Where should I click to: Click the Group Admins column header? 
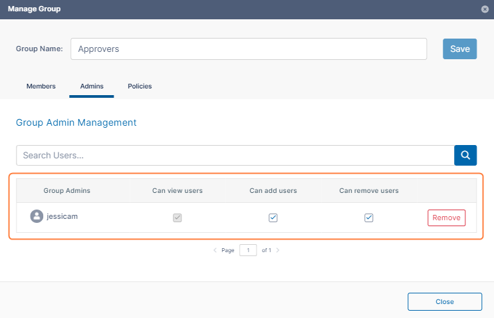(x=66, y=191)
